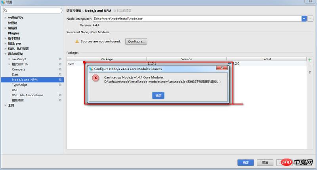
Task: Close the Configure Node.js Core Modules dialog
Action: tap(222, 68)
